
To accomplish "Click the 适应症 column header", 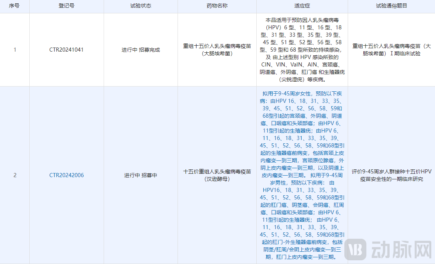I will [302, 6].
